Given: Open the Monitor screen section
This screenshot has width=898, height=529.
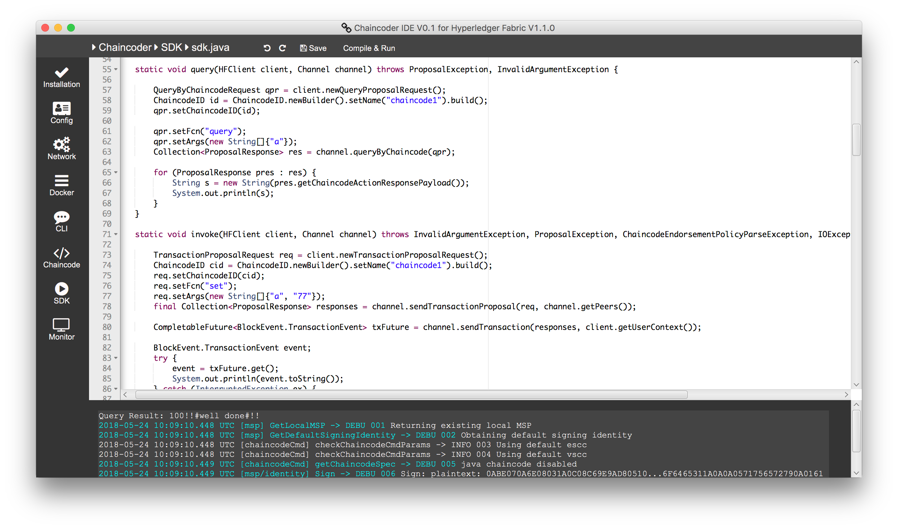Looking at the screenshot, I should [61, 329].
